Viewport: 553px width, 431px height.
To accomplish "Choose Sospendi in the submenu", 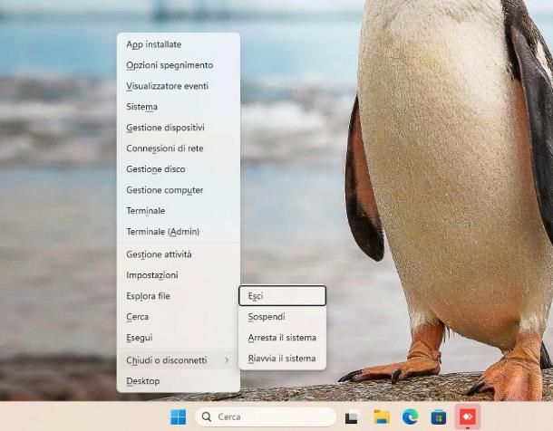I will tap(282, 317).
